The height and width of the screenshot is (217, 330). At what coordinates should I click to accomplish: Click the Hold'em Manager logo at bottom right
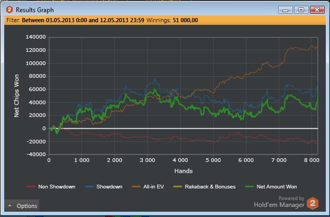click(x=313, y=203)
